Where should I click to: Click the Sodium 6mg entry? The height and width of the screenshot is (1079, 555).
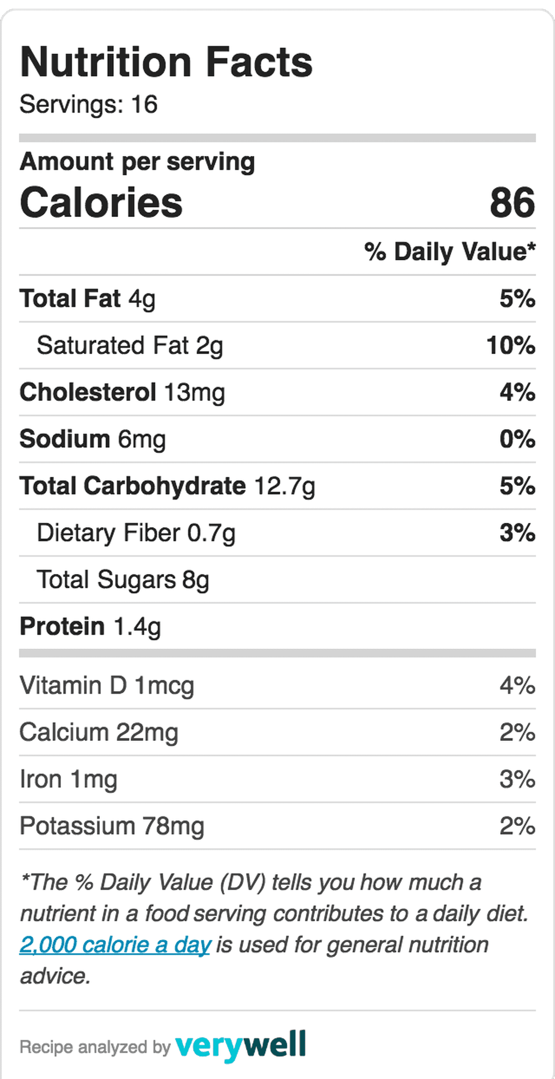point(93,439)
